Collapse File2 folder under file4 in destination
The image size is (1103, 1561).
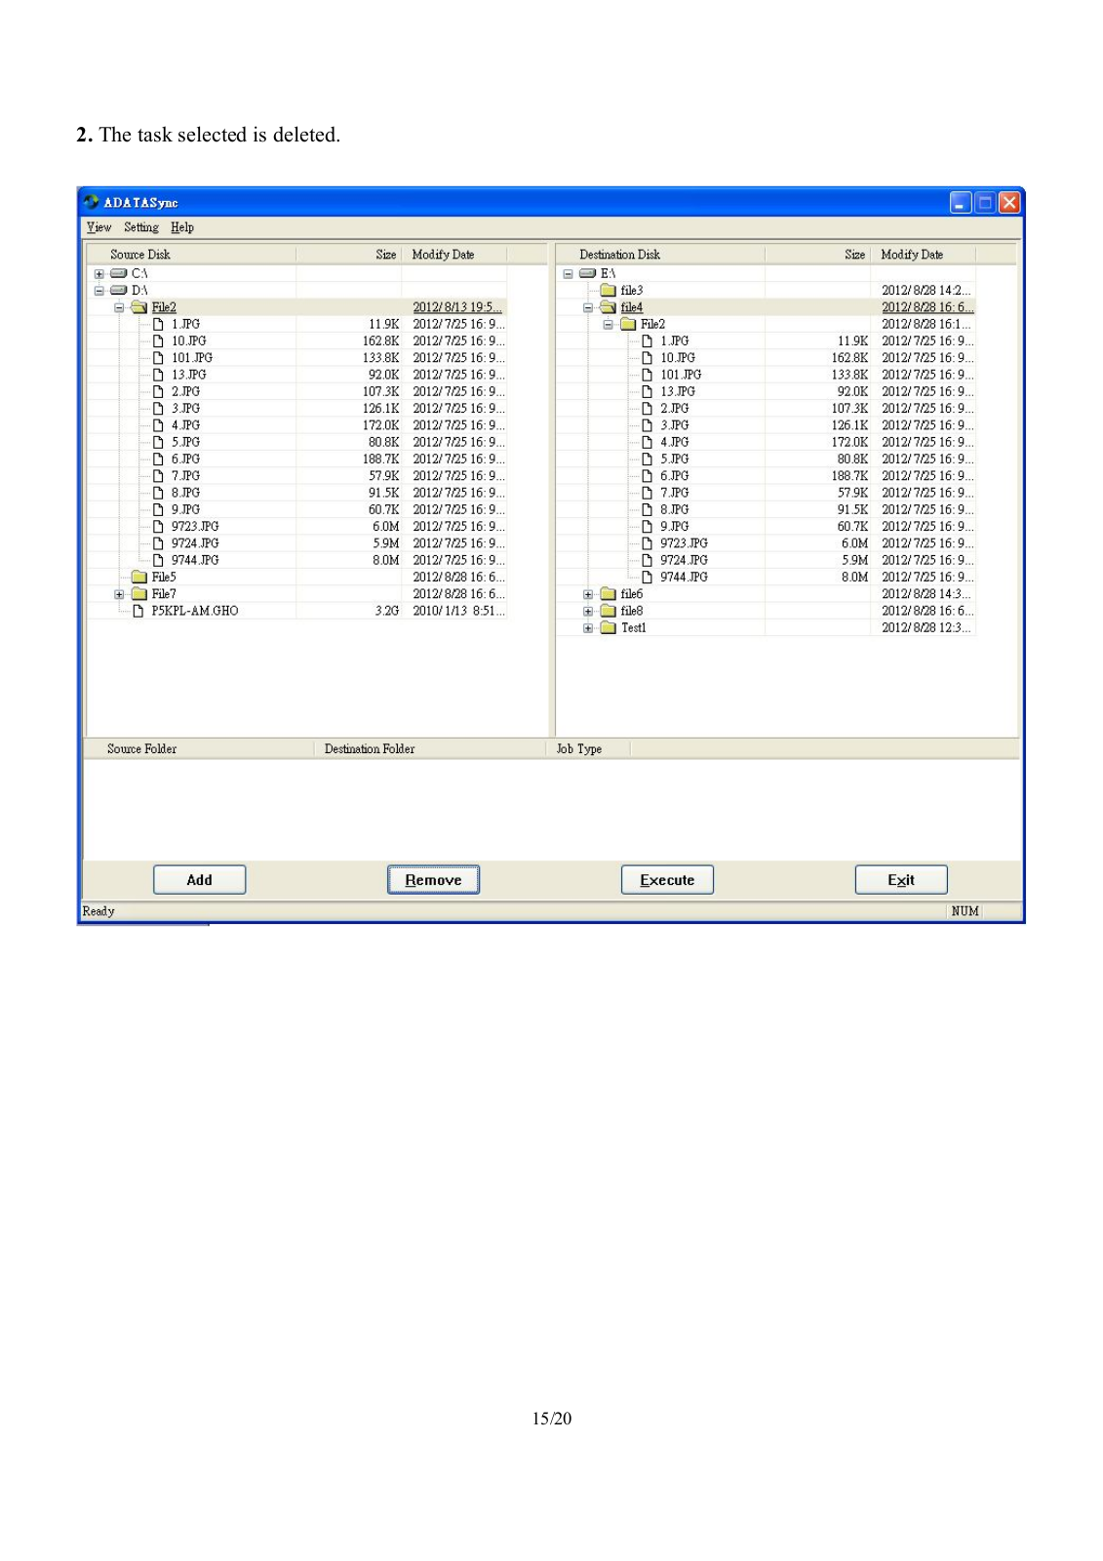pos(608,325)
